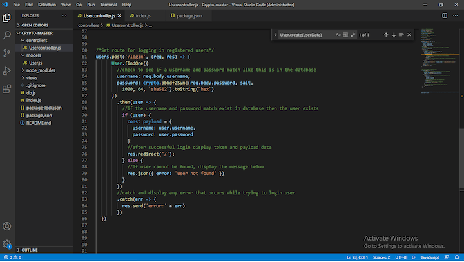The image size is (464, 262).
Task: Click Spaces: 2 indentation setting
Action: (382, 257)
